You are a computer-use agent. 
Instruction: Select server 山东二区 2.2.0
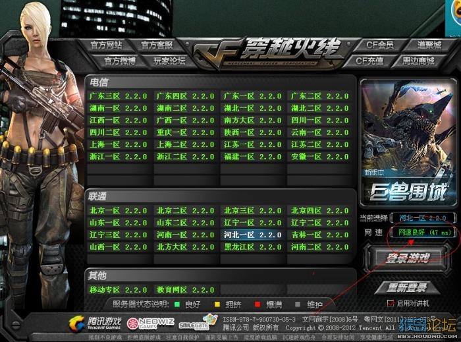pyautogui.click(x=186, y=223)
